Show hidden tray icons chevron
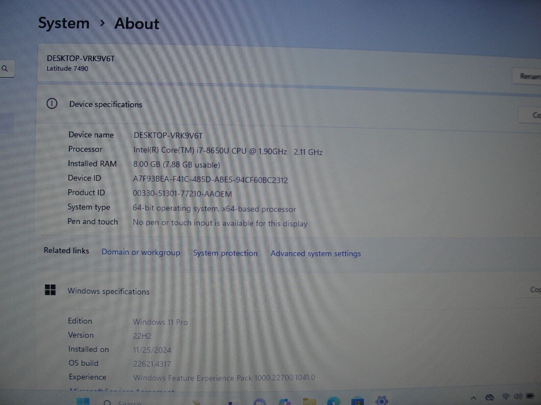541x405 pixels. [x=473, y=398]
